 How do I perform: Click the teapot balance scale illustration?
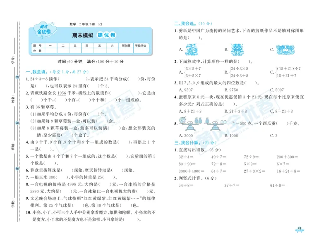214,124
